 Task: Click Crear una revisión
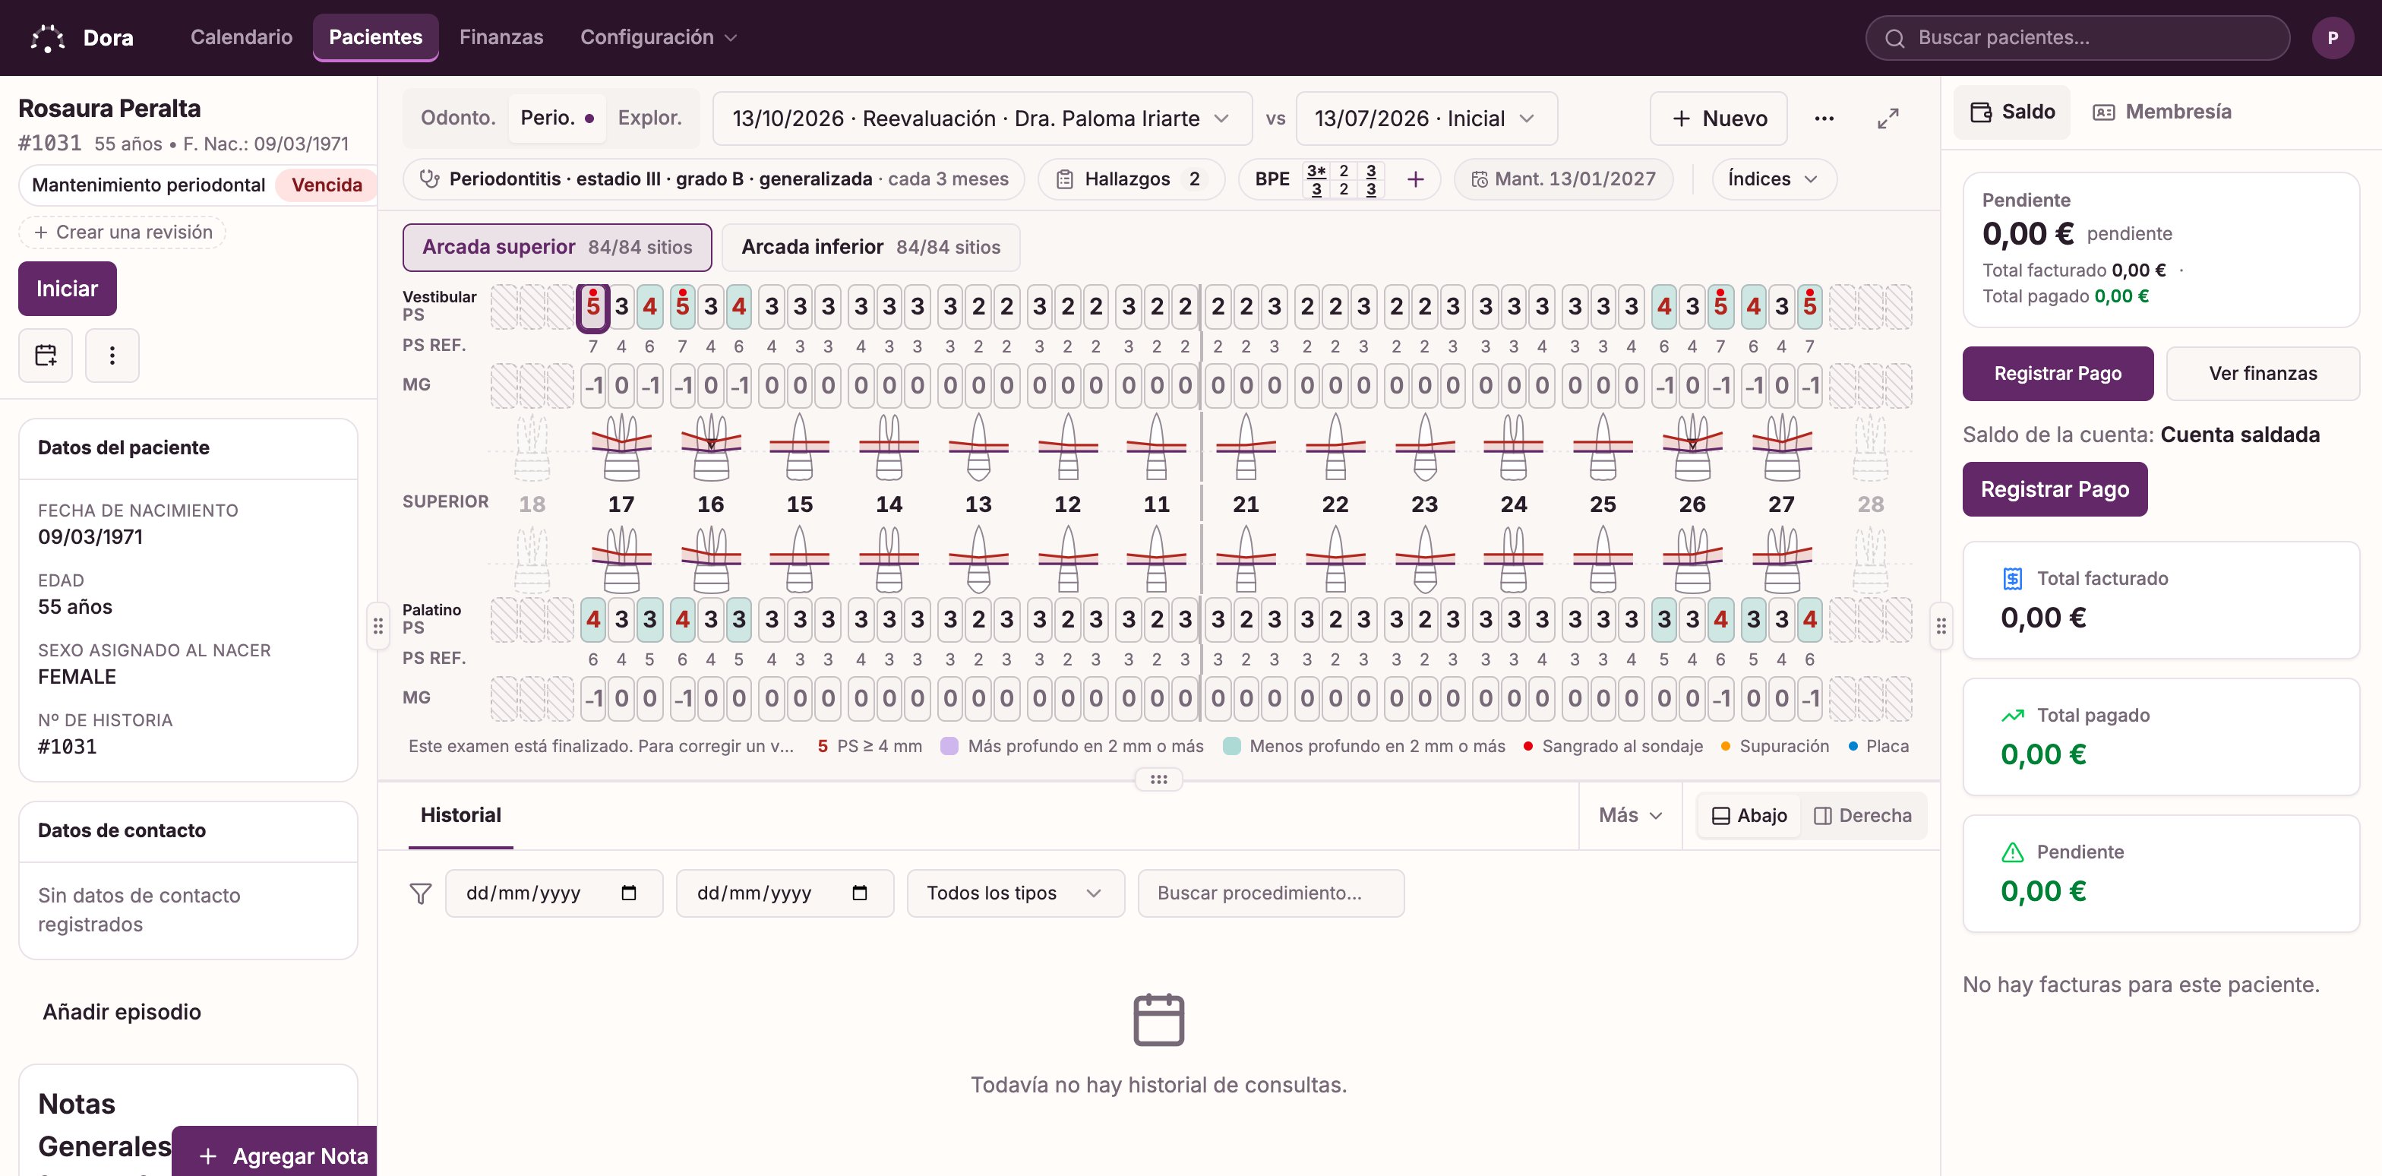(123, 232)
